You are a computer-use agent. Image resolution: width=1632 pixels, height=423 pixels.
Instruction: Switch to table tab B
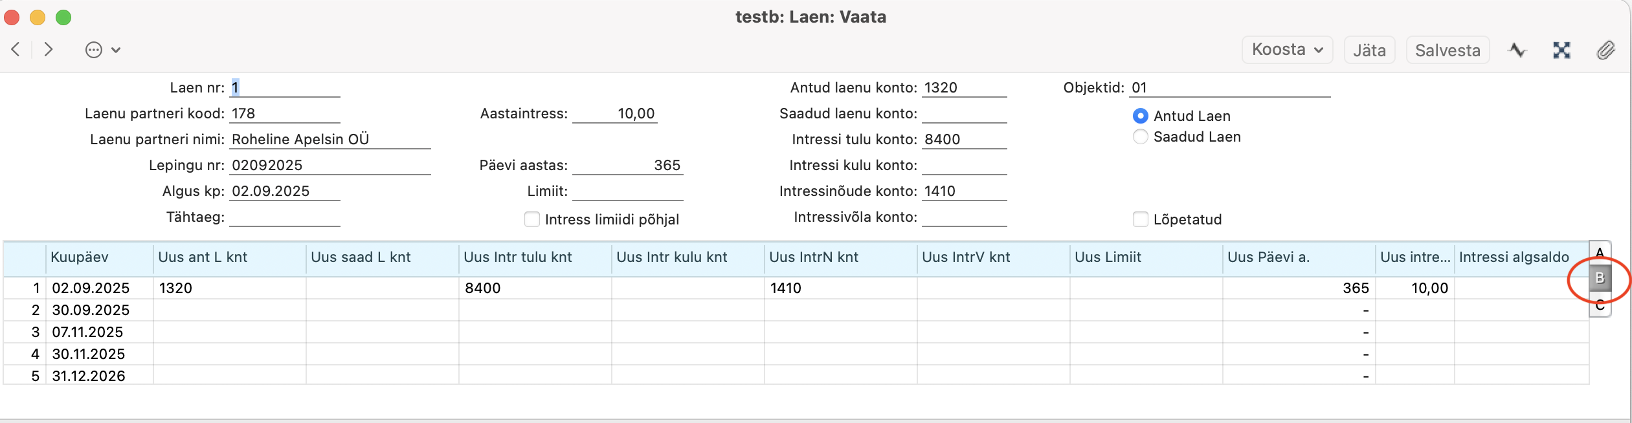1600,278
